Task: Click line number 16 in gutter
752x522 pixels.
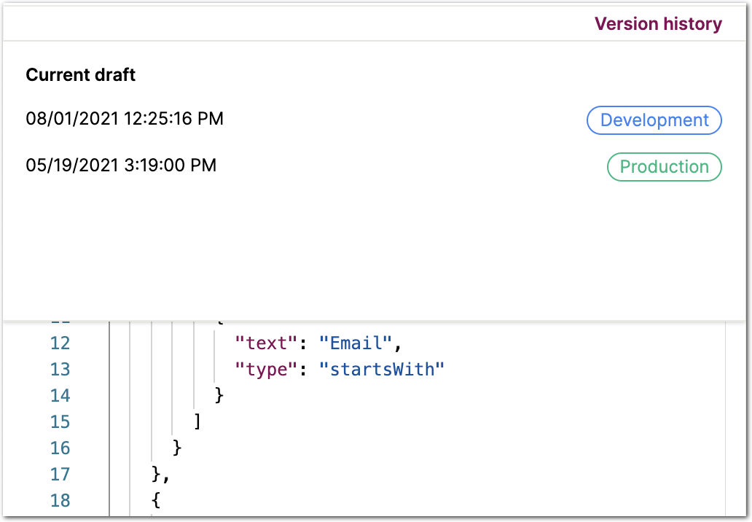Action: tap(60, 448)
